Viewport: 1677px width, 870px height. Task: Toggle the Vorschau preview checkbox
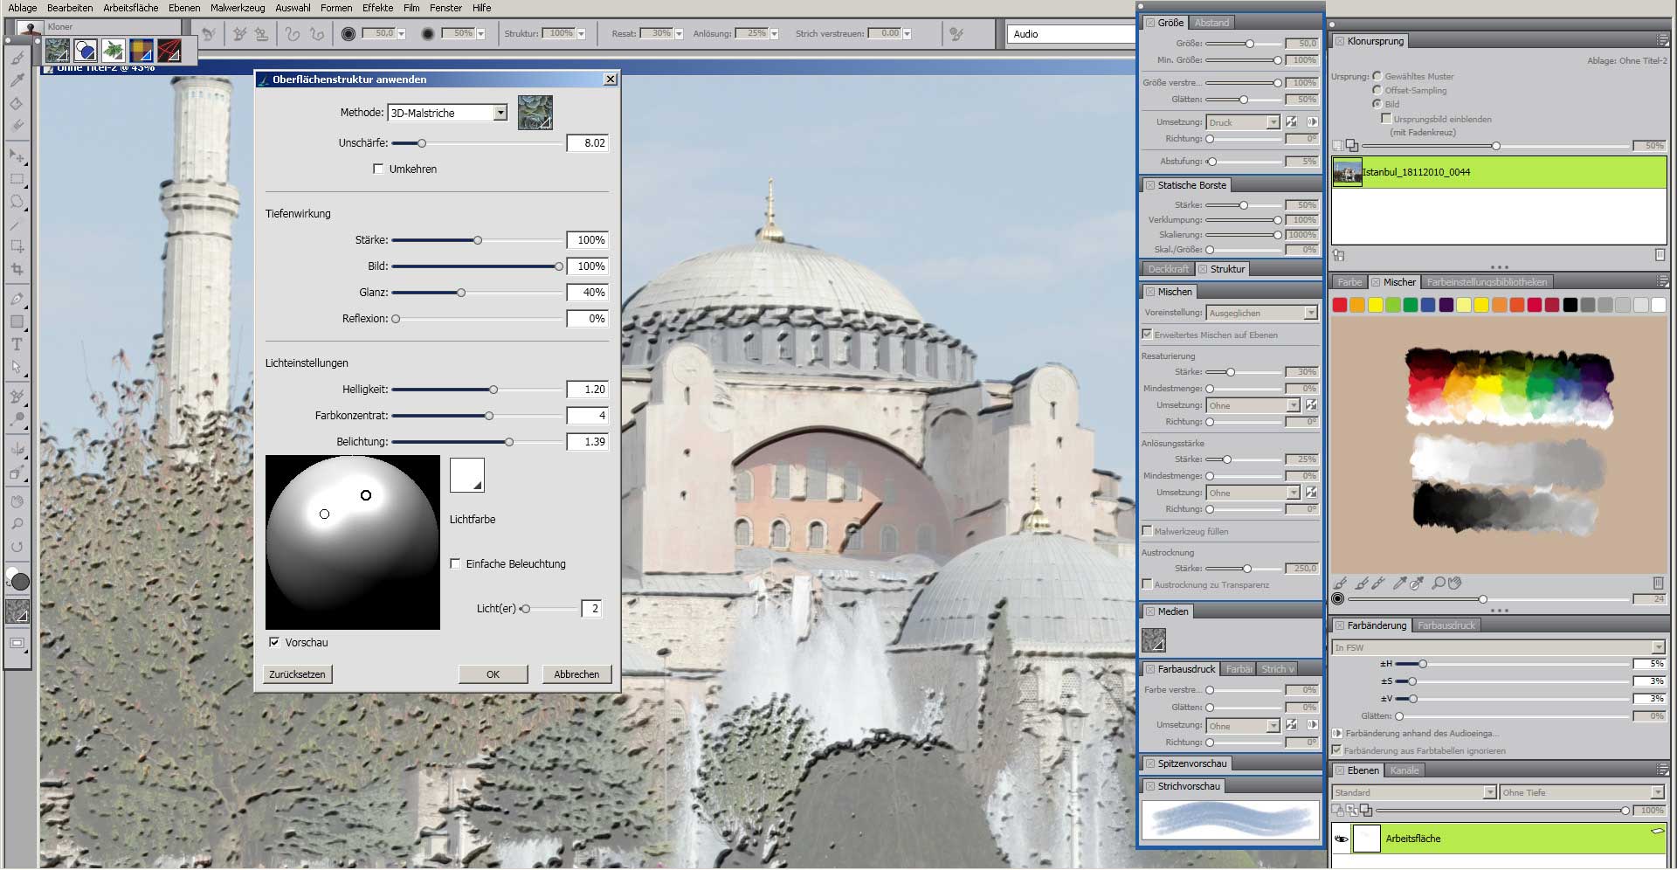[274, 642]
